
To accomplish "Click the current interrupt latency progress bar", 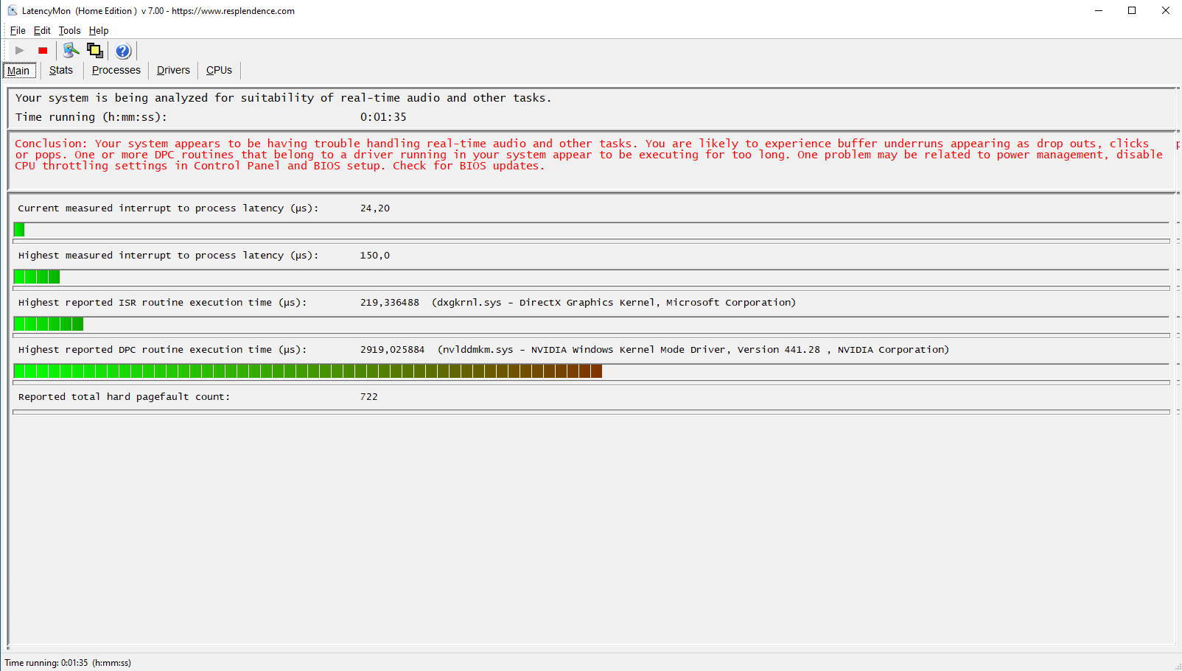I will (591, 230).
